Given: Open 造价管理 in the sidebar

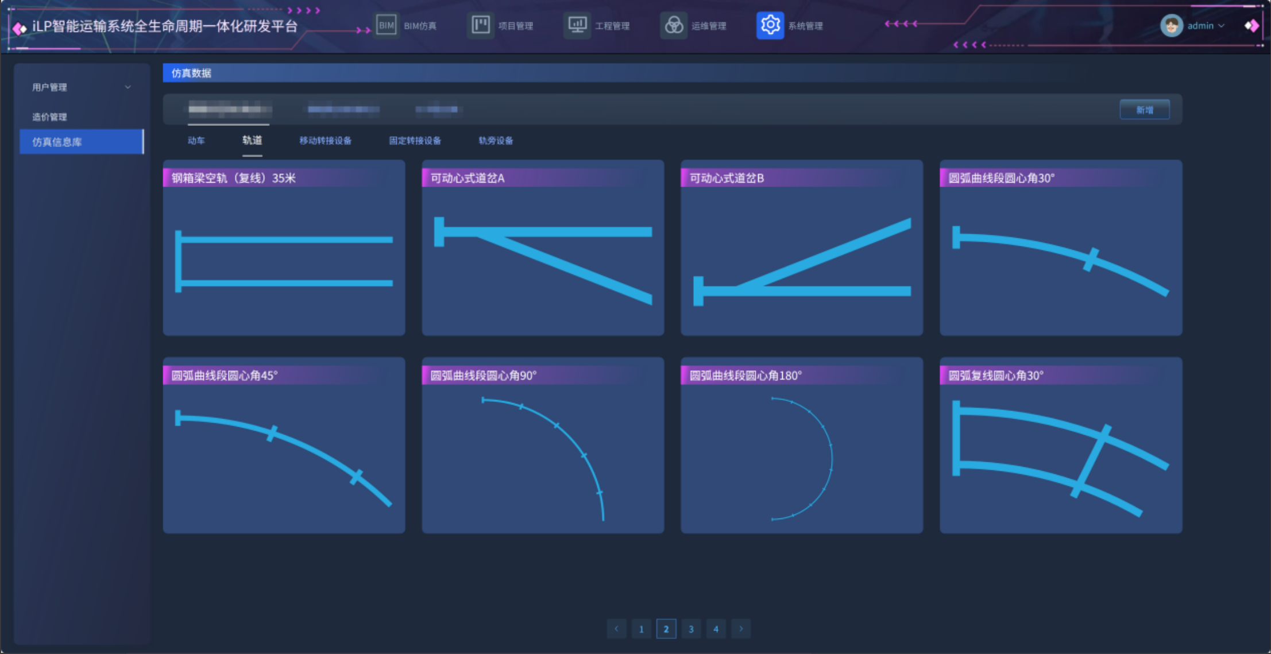Looking at the screenshot, I should point(49,117).
